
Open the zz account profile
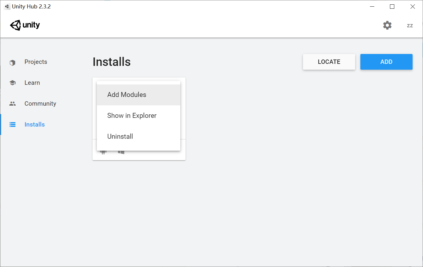tap(410, 25)
